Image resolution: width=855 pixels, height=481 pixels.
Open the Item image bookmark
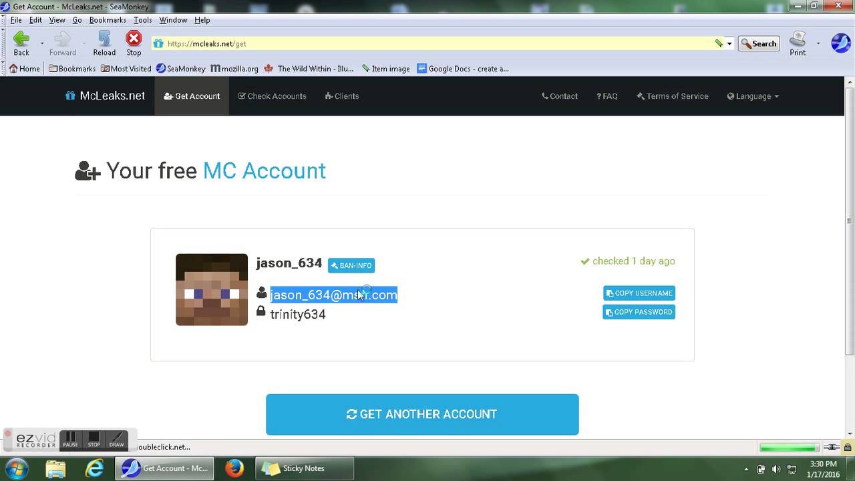385,68
